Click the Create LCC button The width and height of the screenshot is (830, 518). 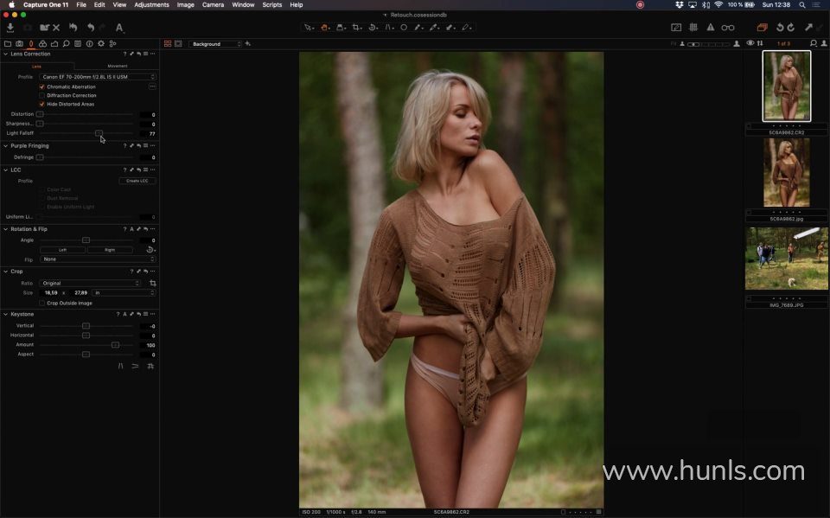coord(137,181)
